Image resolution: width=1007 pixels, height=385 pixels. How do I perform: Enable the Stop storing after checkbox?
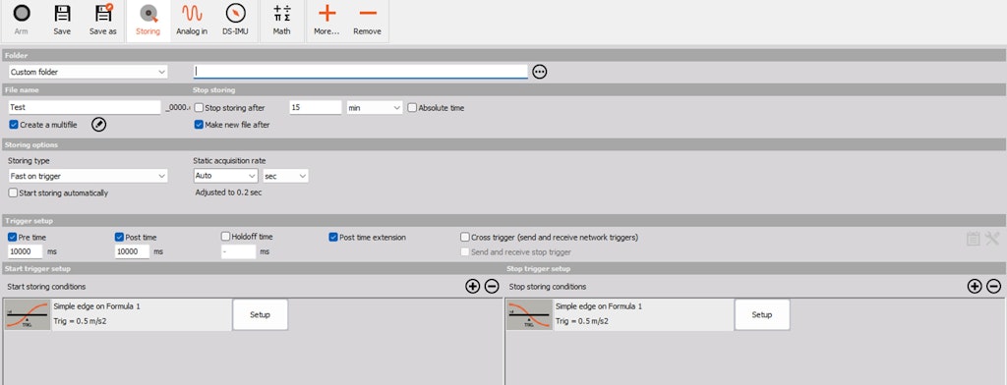coord(199,108)
